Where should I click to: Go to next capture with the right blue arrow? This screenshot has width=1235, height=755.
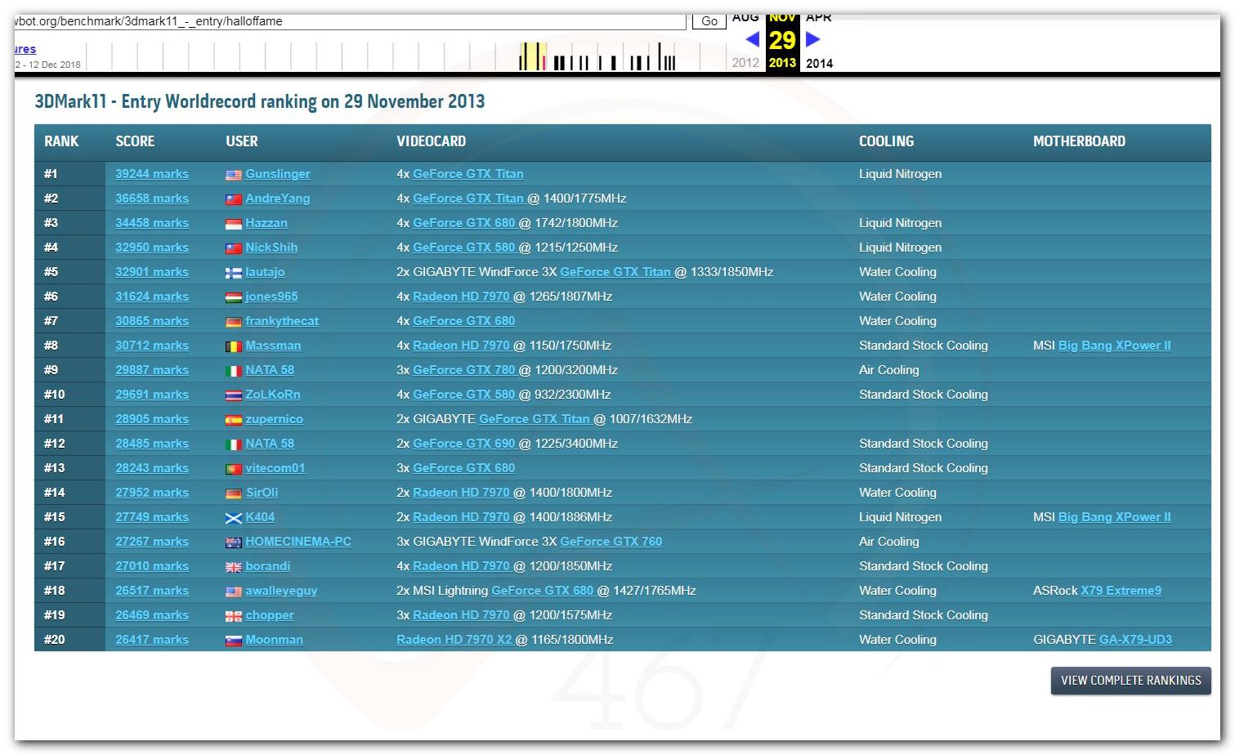[812, 38]
